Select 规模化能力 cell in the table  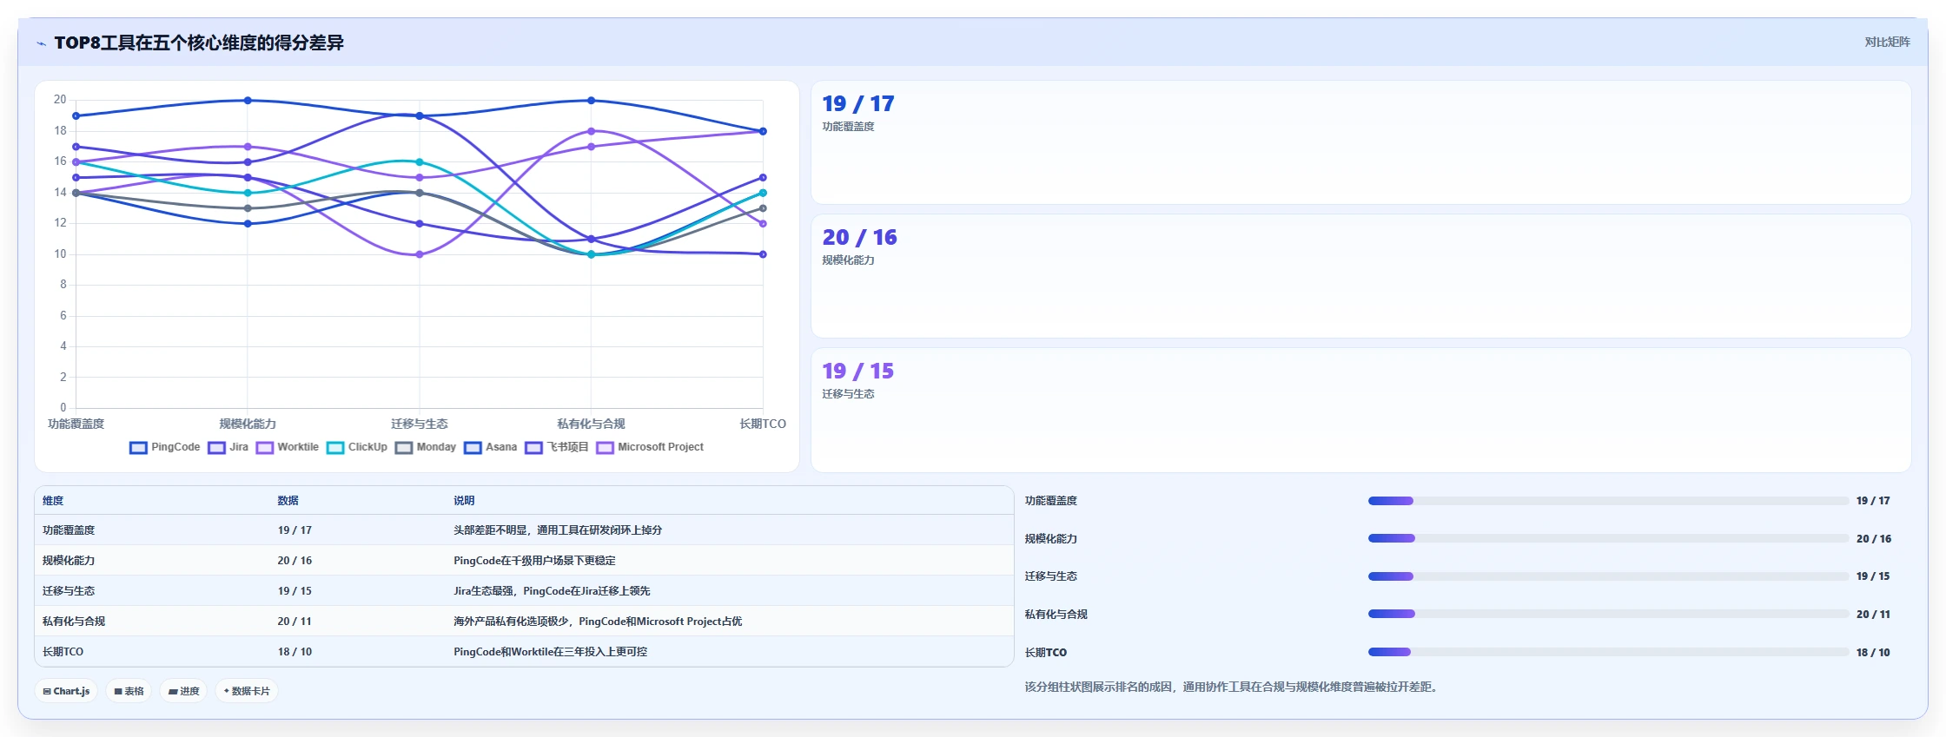(69, 560)
